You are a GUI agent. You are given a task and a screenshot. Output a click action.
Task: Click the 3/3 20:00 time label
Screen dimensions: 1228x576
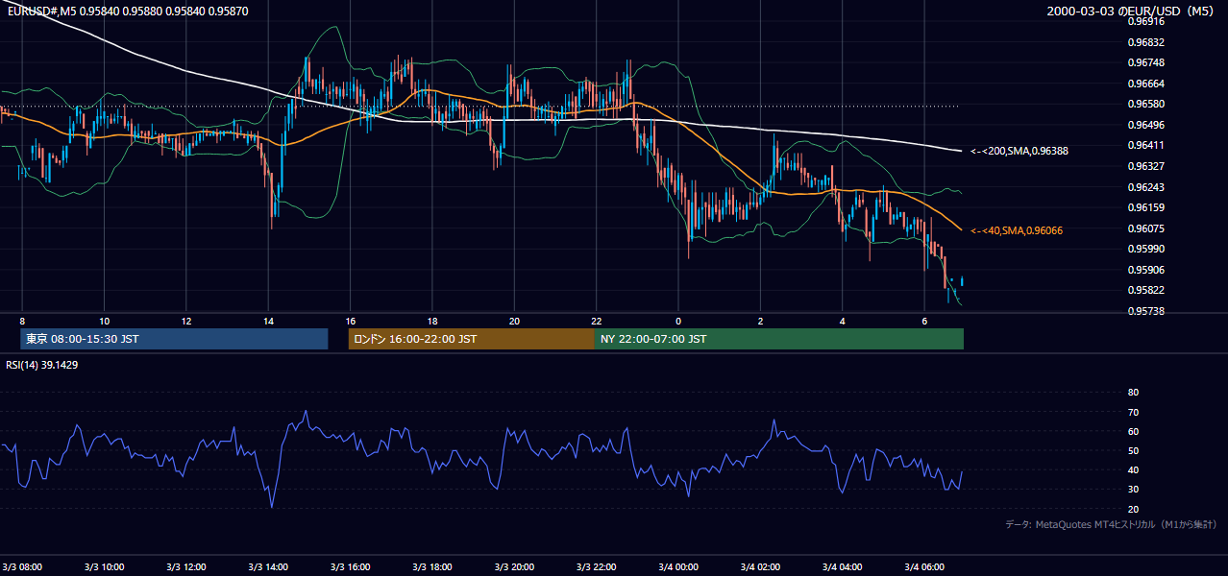click(514, 567)
